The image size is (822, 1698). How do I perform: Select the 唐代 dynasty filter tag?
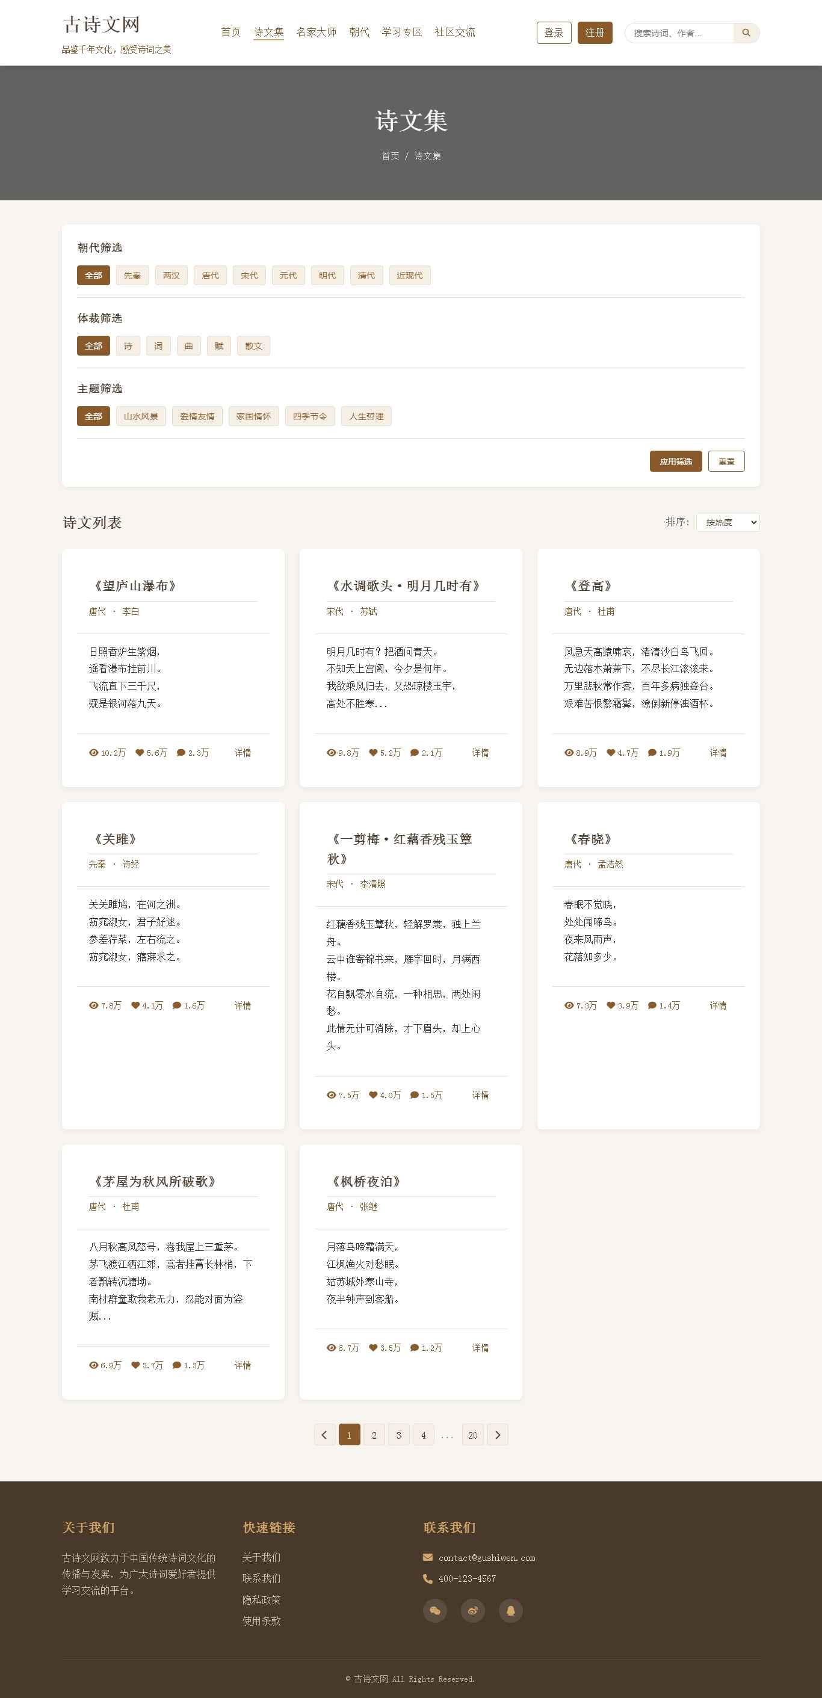pyautogui.click(x=210, y=276)
